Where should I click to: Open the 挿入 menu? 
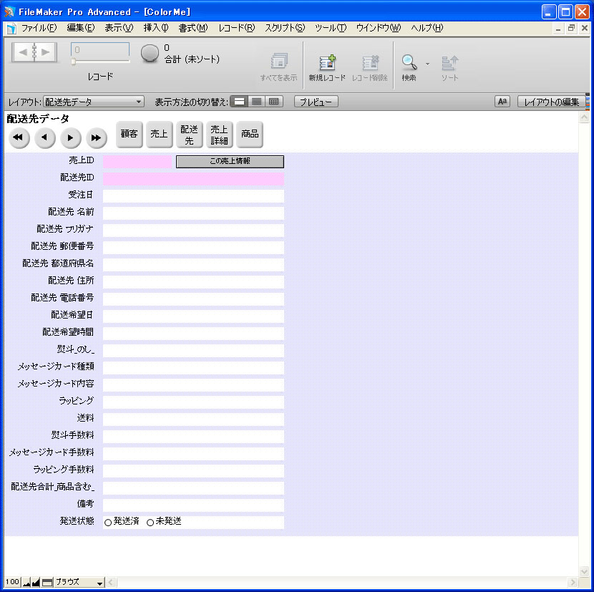pyautogui.click(x=156, y=28)
